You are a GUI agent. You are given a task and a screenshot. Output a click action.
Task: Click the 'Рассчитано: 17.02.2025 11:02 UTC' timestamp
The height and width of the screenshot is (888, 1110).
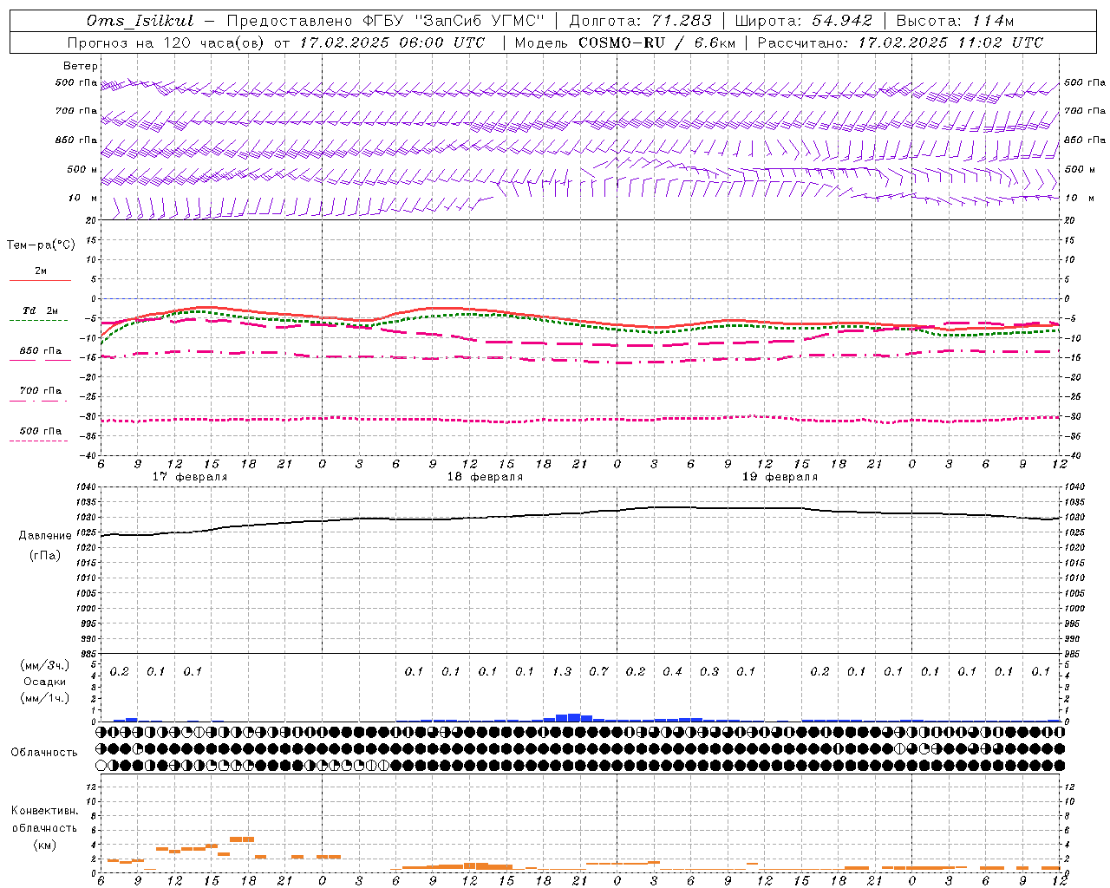pos(900,42)
